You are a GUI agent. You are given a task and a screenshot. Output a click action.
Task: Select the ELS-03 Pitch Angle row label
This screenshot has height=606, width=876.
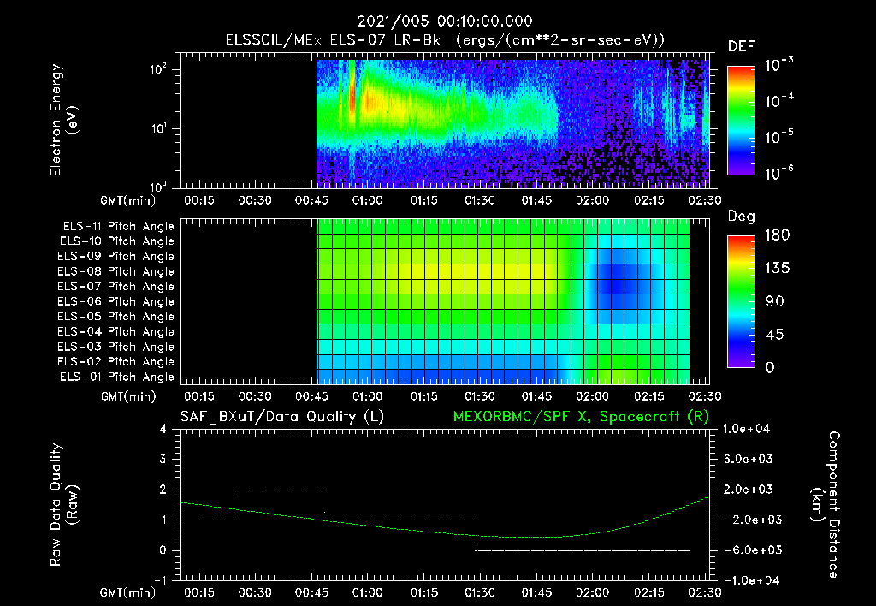(x=116, y=347)
